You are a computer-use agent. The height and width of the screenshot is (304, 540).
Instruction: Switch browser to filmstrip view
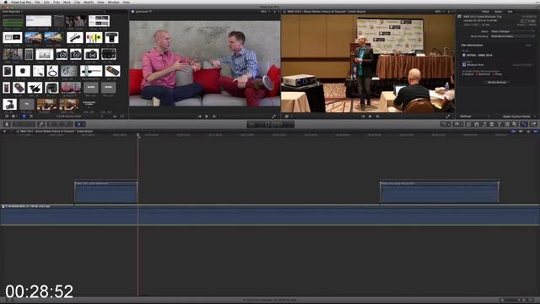tap(24, 117)
